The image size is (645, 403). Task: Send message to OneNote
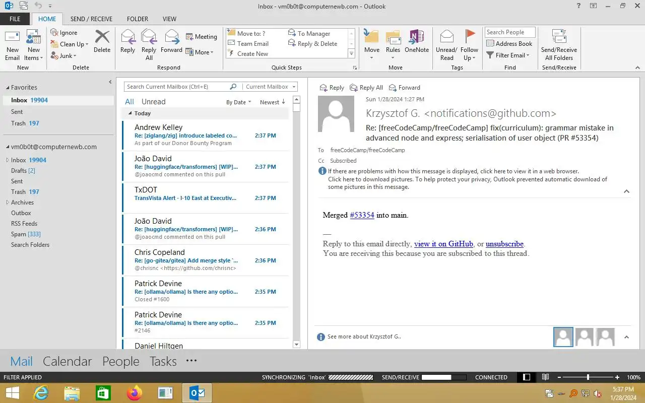pos(417,41)
